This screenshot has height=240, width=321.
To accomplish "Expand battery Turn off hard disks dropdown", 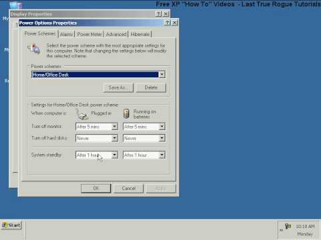I will click(x=162, y=138).
